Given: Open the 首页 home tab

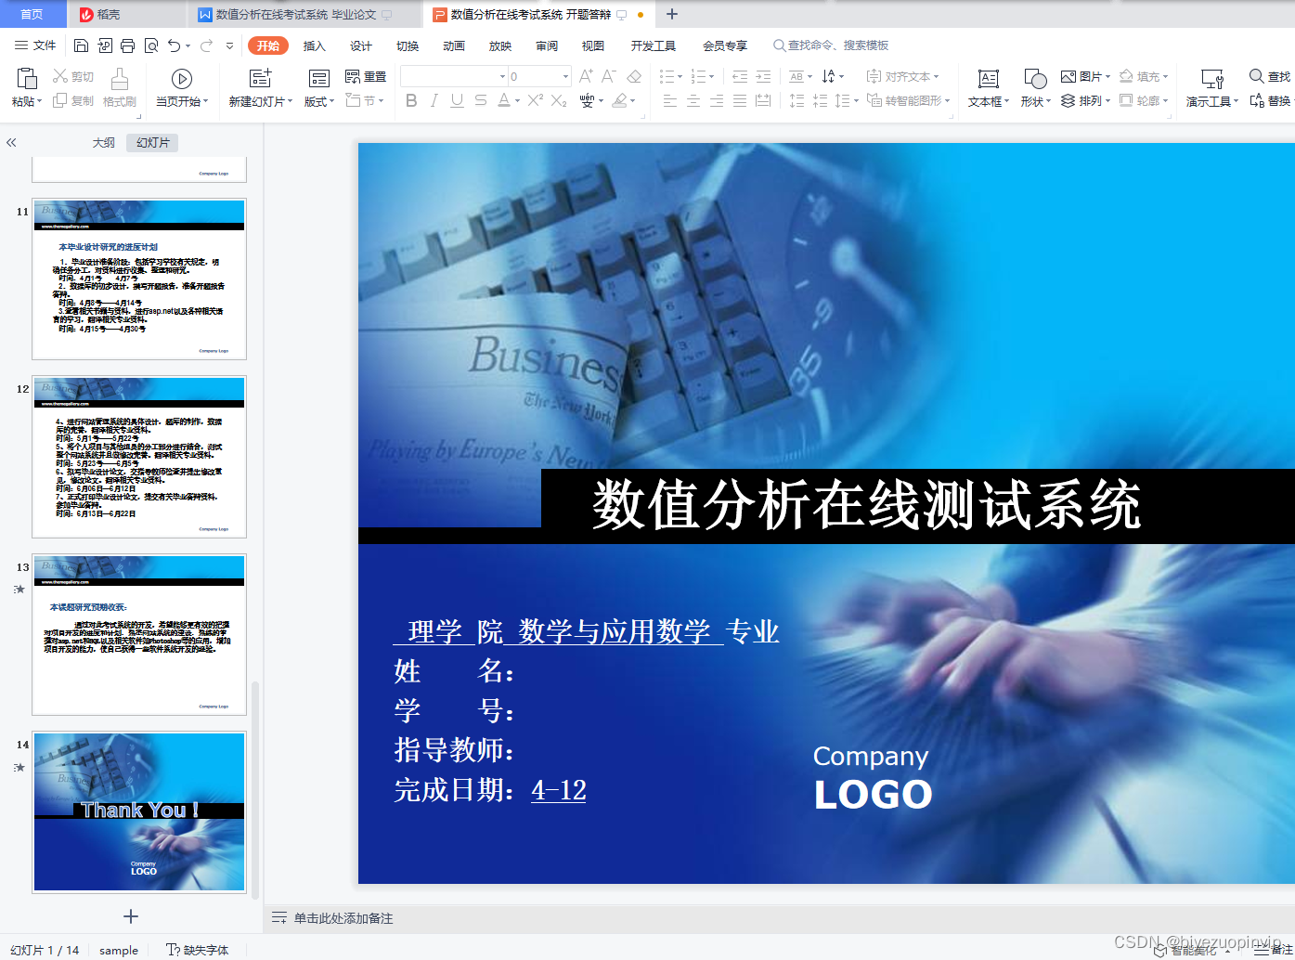Looking at the screenshot, I should coord(32,14).
